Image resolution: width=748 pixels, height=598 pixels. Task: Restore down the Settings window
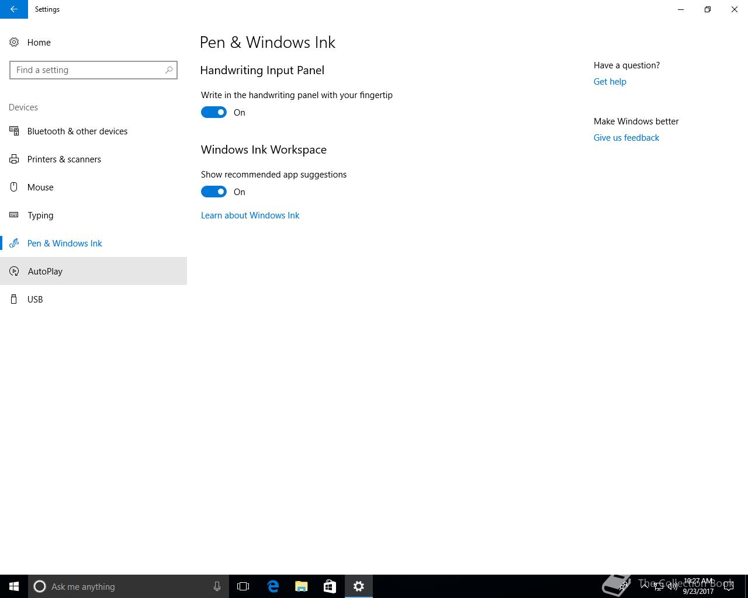(708, 9)
